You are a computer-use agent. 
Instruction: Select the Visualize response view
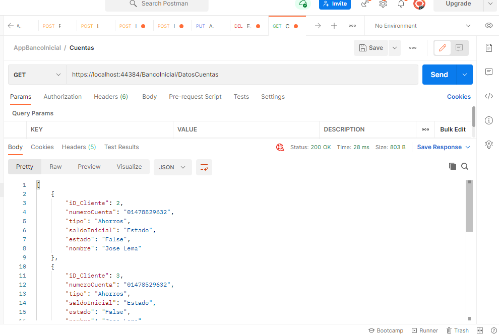click(x=129, y=167)
